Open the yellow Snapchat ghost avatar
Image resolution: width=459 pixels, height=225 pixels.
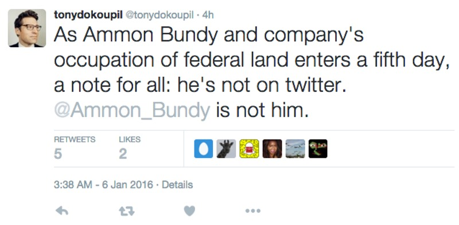tap(249, 149)
